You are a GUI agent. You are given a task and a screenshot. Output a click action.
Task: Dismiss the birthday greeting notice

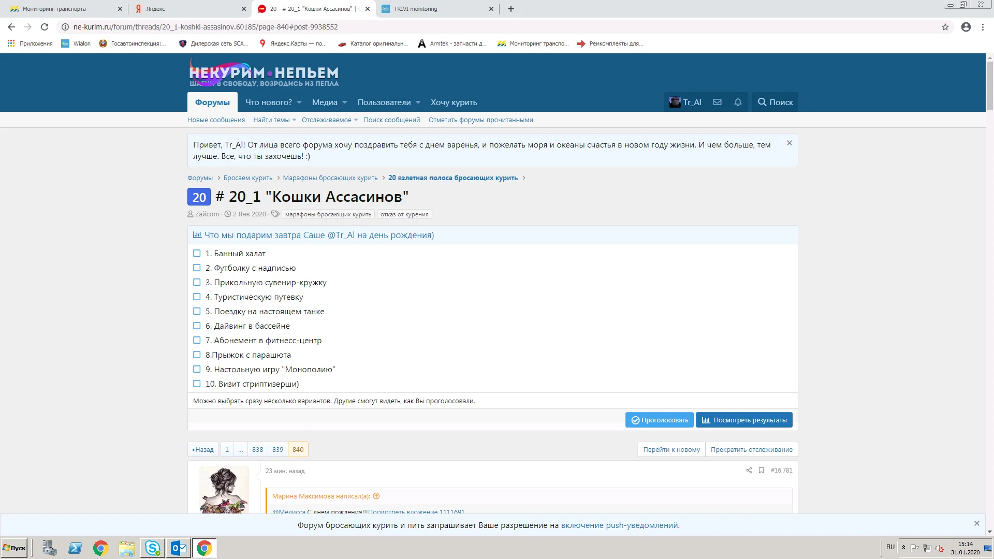(x=789, y=143)
